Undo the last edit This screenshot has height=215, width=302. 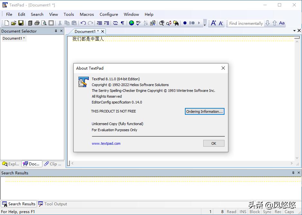[x=83, y=23]
